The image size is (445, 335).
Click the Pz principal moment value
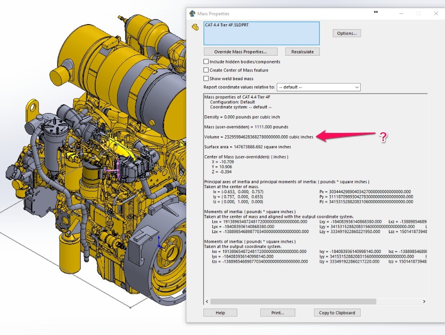pyautogui.click(x=366, y=202)
